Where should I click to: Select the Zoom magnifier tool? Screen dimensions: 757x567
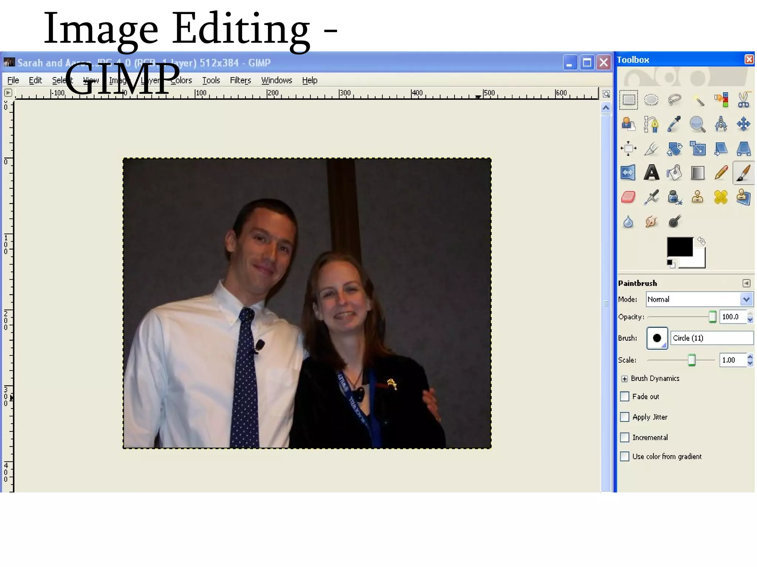[x=698, y=124]
